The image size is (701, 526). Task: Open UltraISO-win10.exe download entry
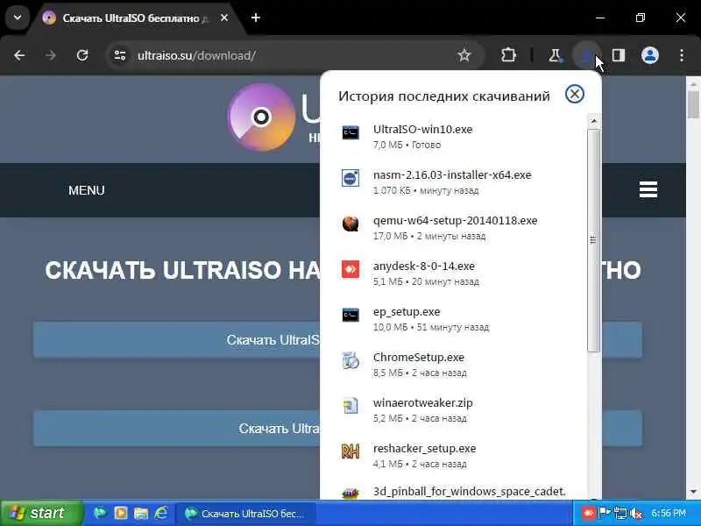click(453, 137)
